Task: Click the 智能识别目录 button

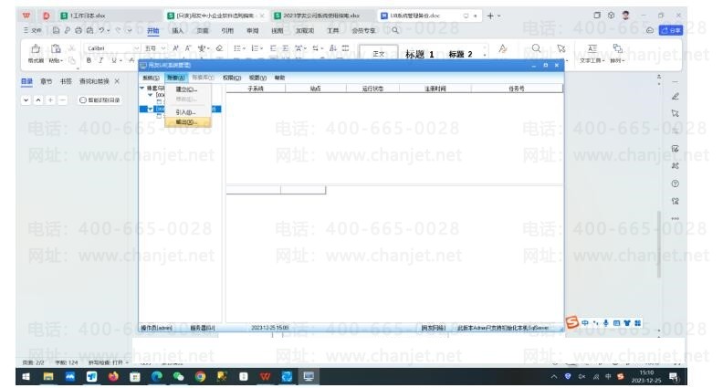Action: (x=100, y=100)
